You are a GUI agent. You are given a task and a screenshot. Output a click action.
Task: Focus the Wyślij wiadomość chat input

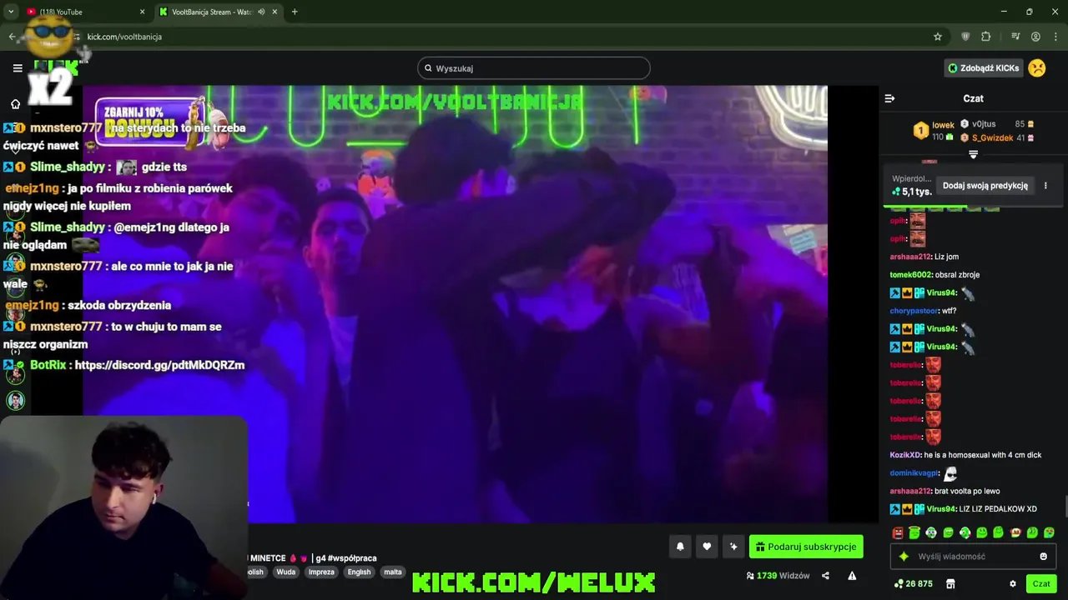(972, 557)
